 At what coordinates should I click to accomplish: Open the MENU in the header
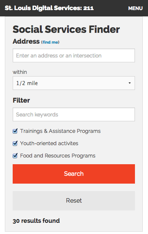click(x=135, y=8)
